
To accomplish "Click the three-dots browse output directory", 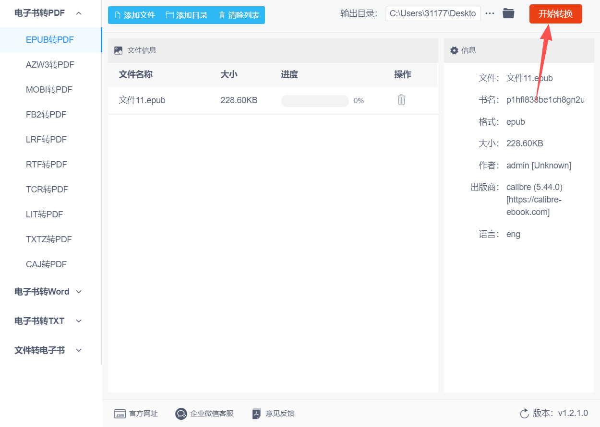I will (490, 13).
